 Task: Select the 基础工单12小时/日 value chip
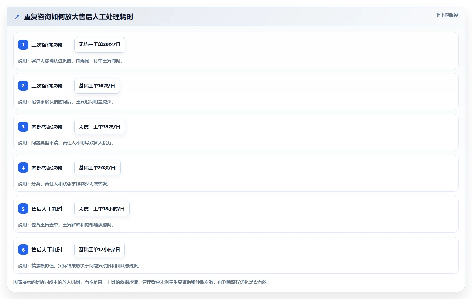pos(99,250)
